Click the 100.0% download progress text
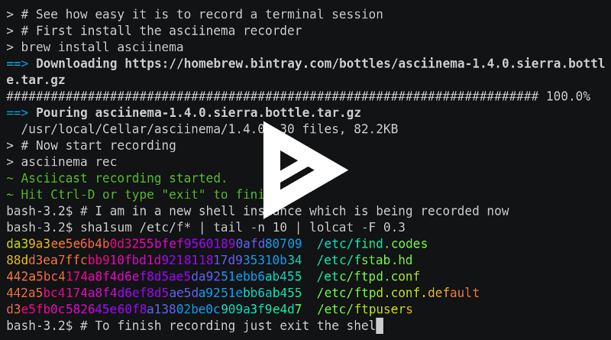Viewport: 611px width, 340px height. point(568,96)
